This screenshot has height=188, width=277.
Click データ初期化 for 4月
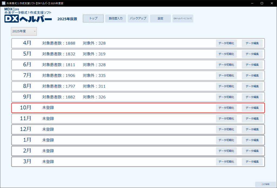tap(226, 43)
